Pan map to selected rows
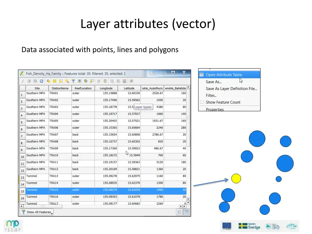Image resolution: width=312 pixels, height=234 pixels. (x=86, y=81)
